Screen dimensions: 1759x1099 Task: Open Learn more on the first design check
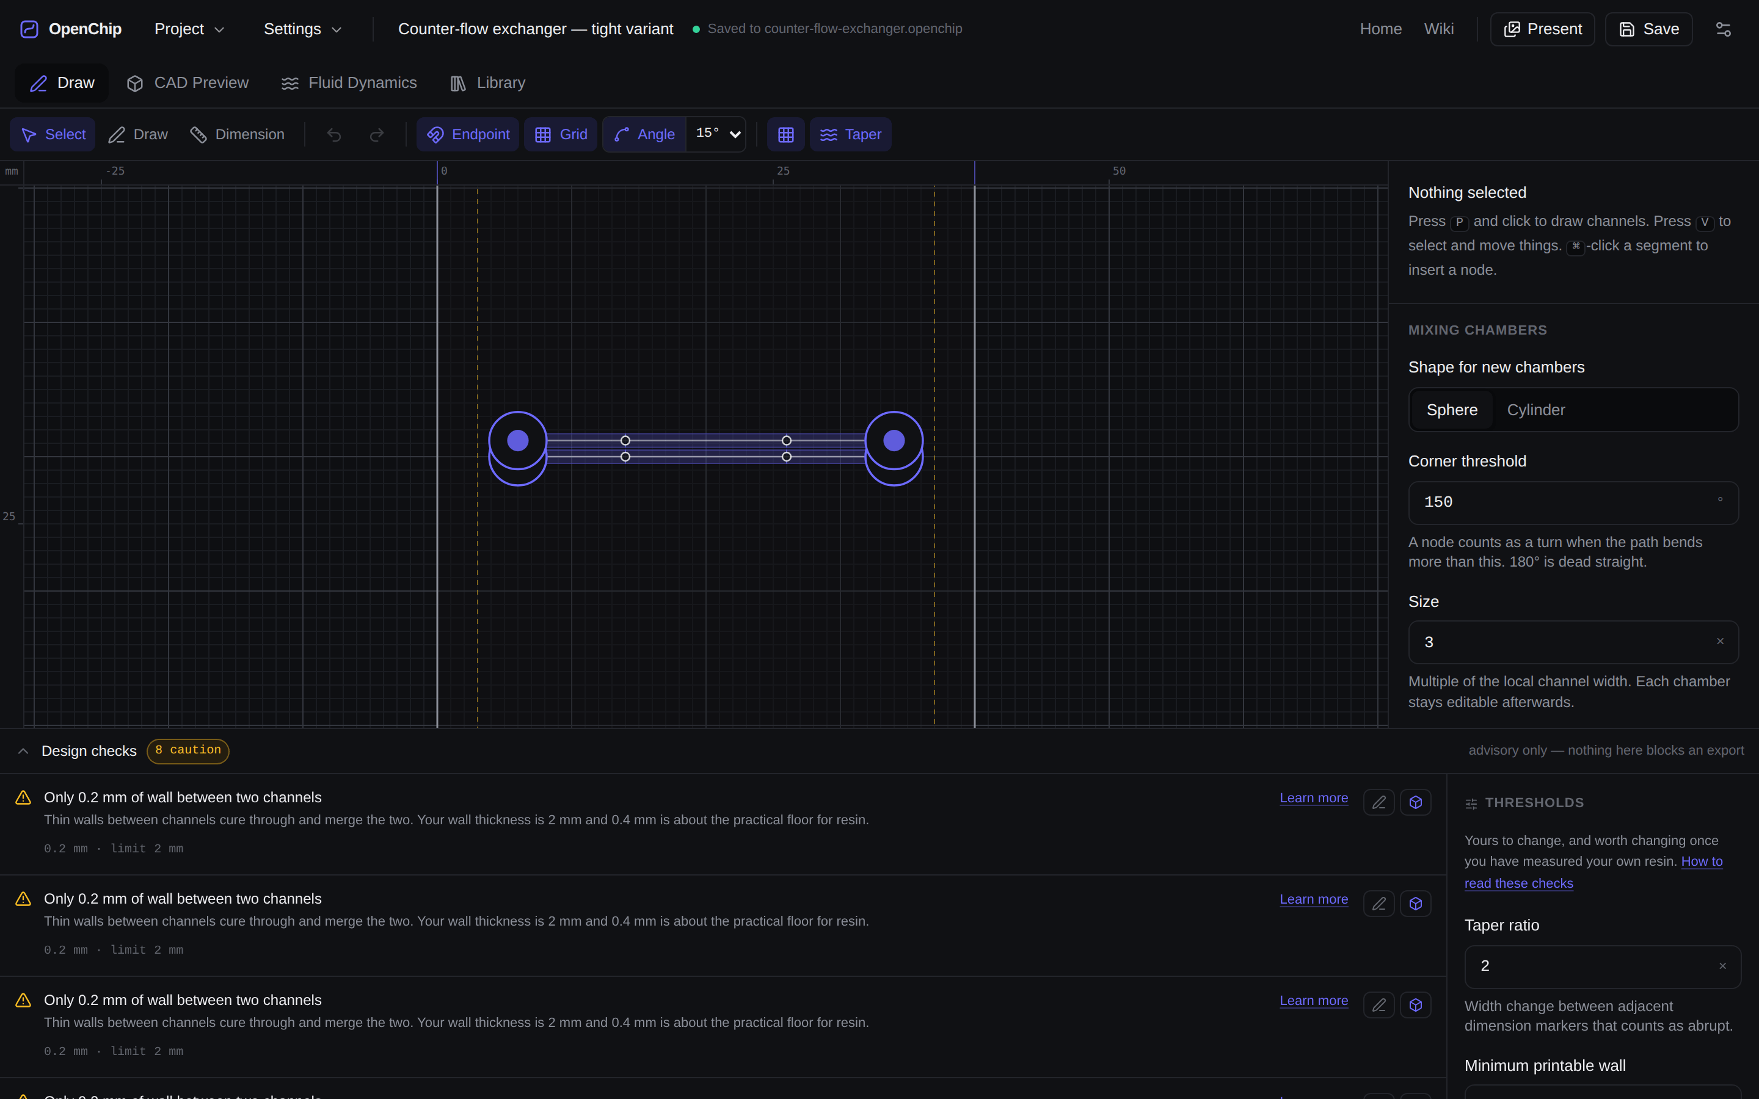pos(1313,798)
